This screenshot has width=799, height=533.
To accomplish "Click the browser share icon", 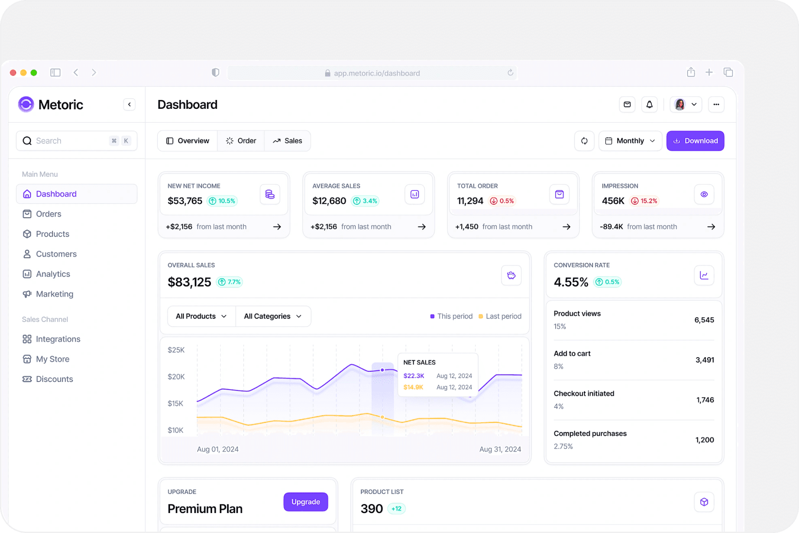I will click(691, 72).
